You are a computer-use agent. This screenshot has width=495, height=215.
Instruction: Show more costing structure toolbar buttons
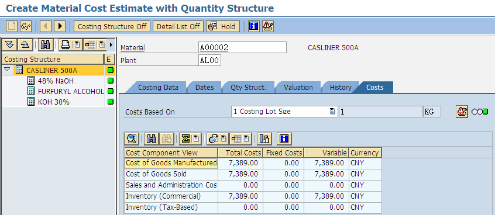pos(111,45)
